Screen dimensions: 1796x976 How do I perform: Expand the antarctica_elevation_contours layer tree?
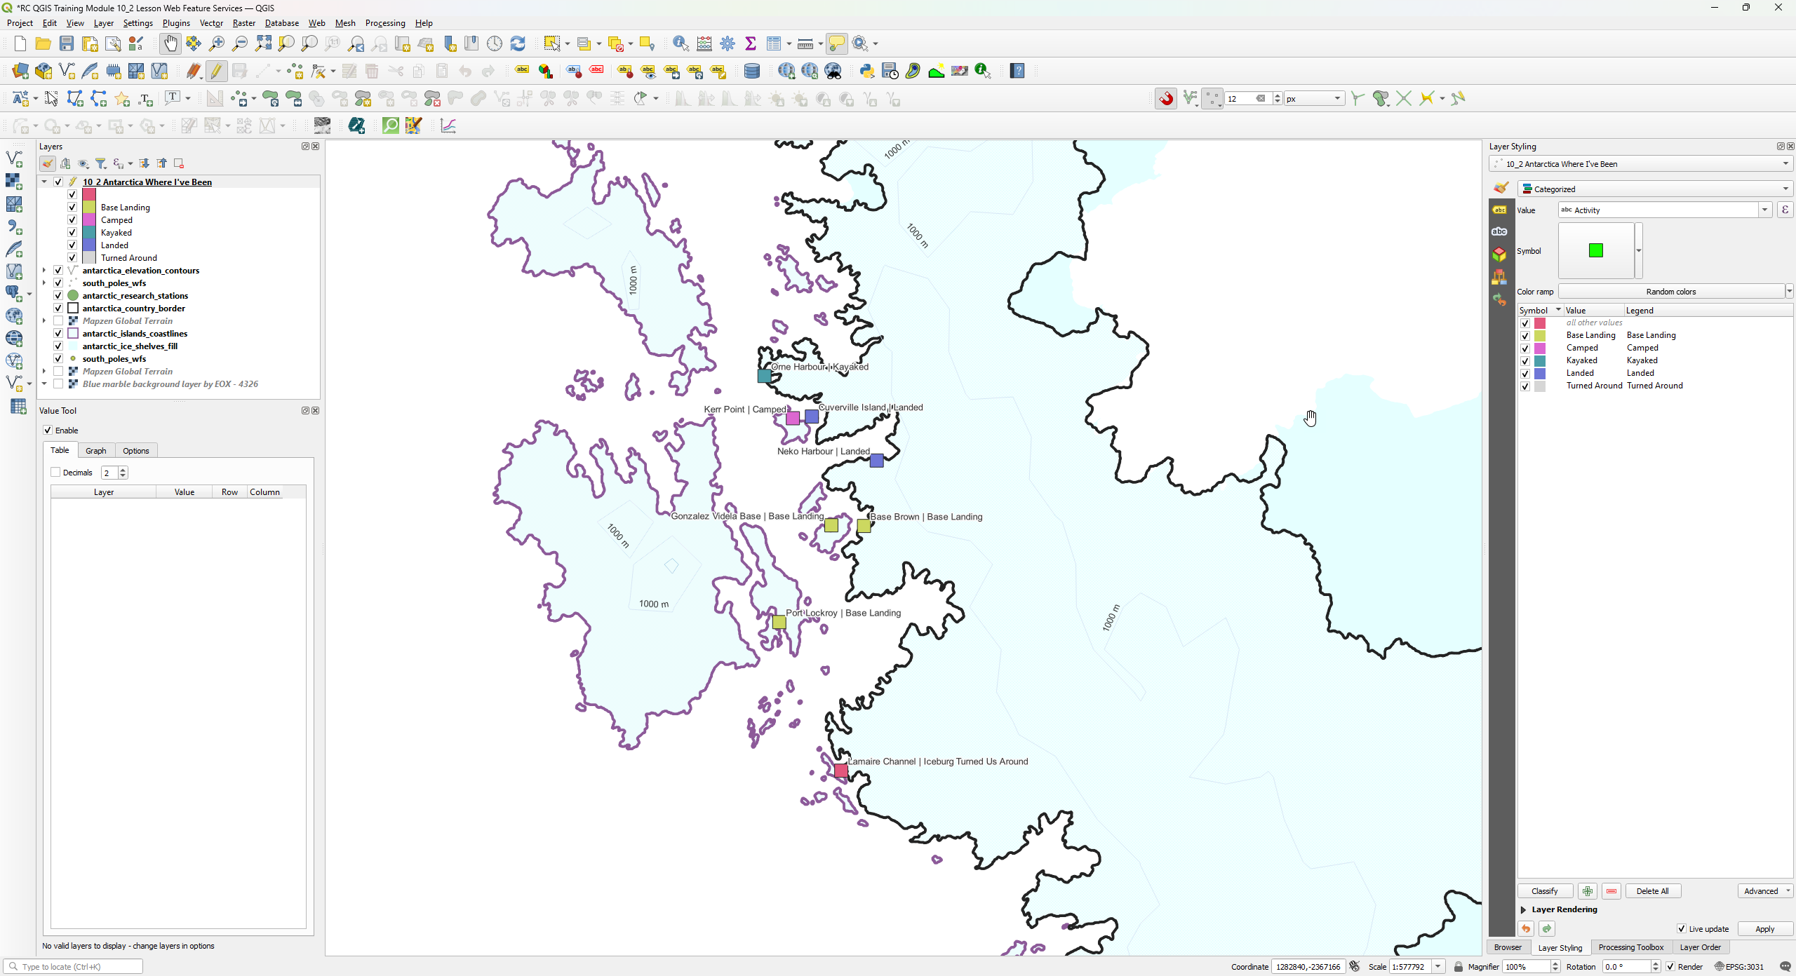pyautogui.click(x=44, y=271)
